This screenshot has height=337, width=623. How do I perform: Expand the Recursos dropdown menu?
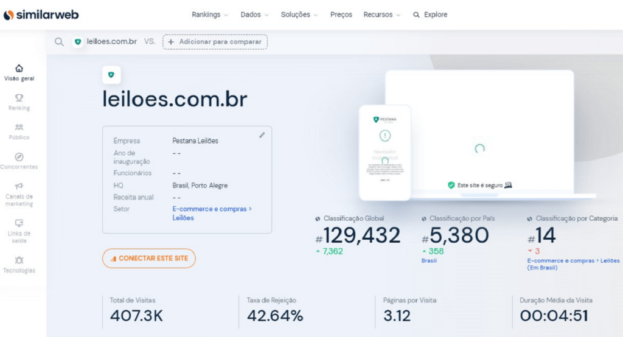coord(381,15)
